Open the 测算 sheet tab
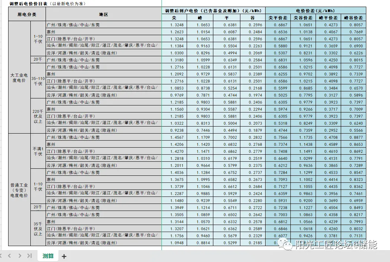Image resolution: width=390 pixels, height=262 pixels. (x=48, y=256)
